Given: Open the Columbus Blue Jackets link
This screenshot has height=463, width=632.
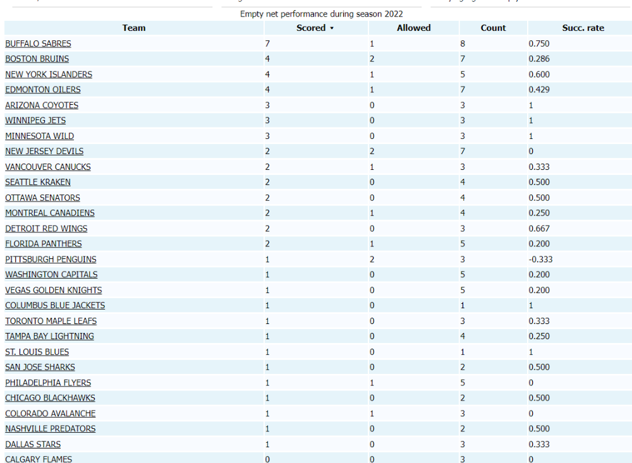Looking at the screenshot, I should [x=55, y=306].
